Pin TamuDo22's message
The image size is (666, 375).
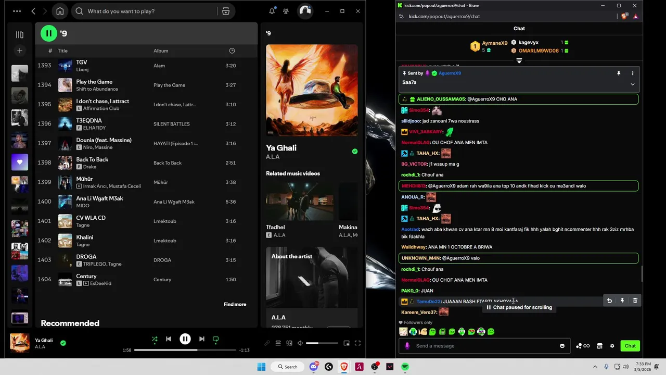(622, 301)
